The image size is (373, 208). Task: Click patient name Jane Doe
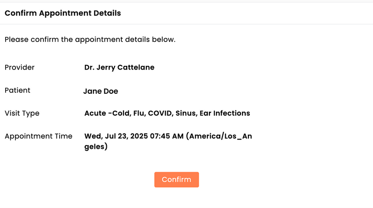click(x=100, y=91)
